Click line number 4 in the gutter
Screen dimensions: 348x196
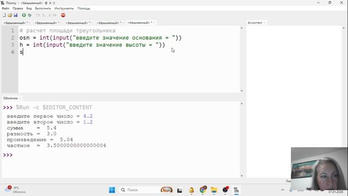pyautogui.click(x=13, y=52)
